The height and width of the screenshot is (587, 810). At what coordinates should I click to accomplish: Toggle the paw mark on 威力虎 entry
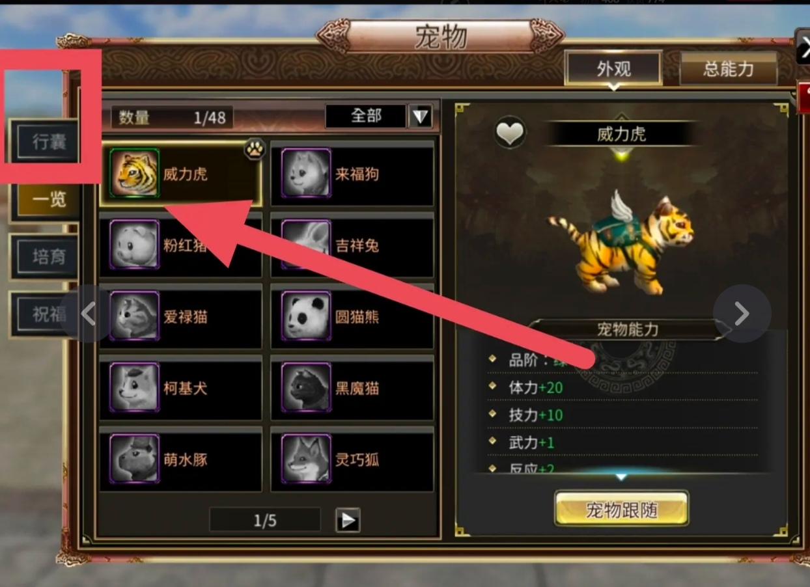pyautogui.click(x=255, y=150)
